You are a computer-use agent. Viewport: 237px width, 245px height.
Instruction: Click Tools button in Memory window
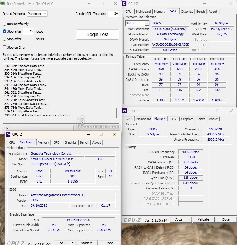pyautogui.click(x=179, y=219)
